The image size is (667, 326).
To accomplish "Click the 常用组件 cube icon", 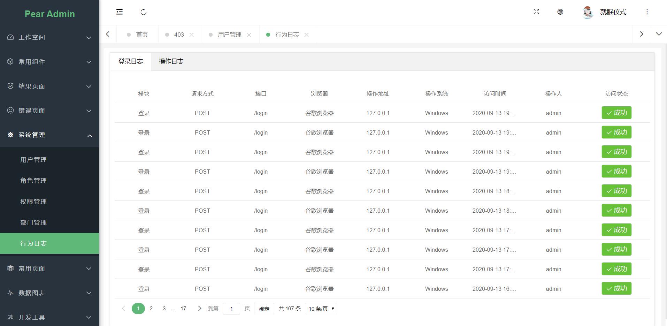I will click(10, 62).
